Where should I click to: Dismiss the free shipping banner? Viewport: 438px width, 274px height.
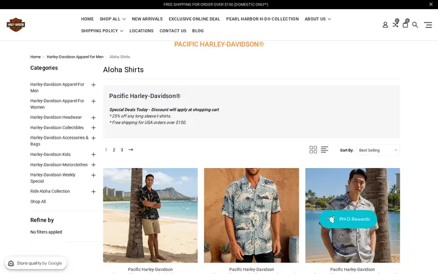[431, 4]
